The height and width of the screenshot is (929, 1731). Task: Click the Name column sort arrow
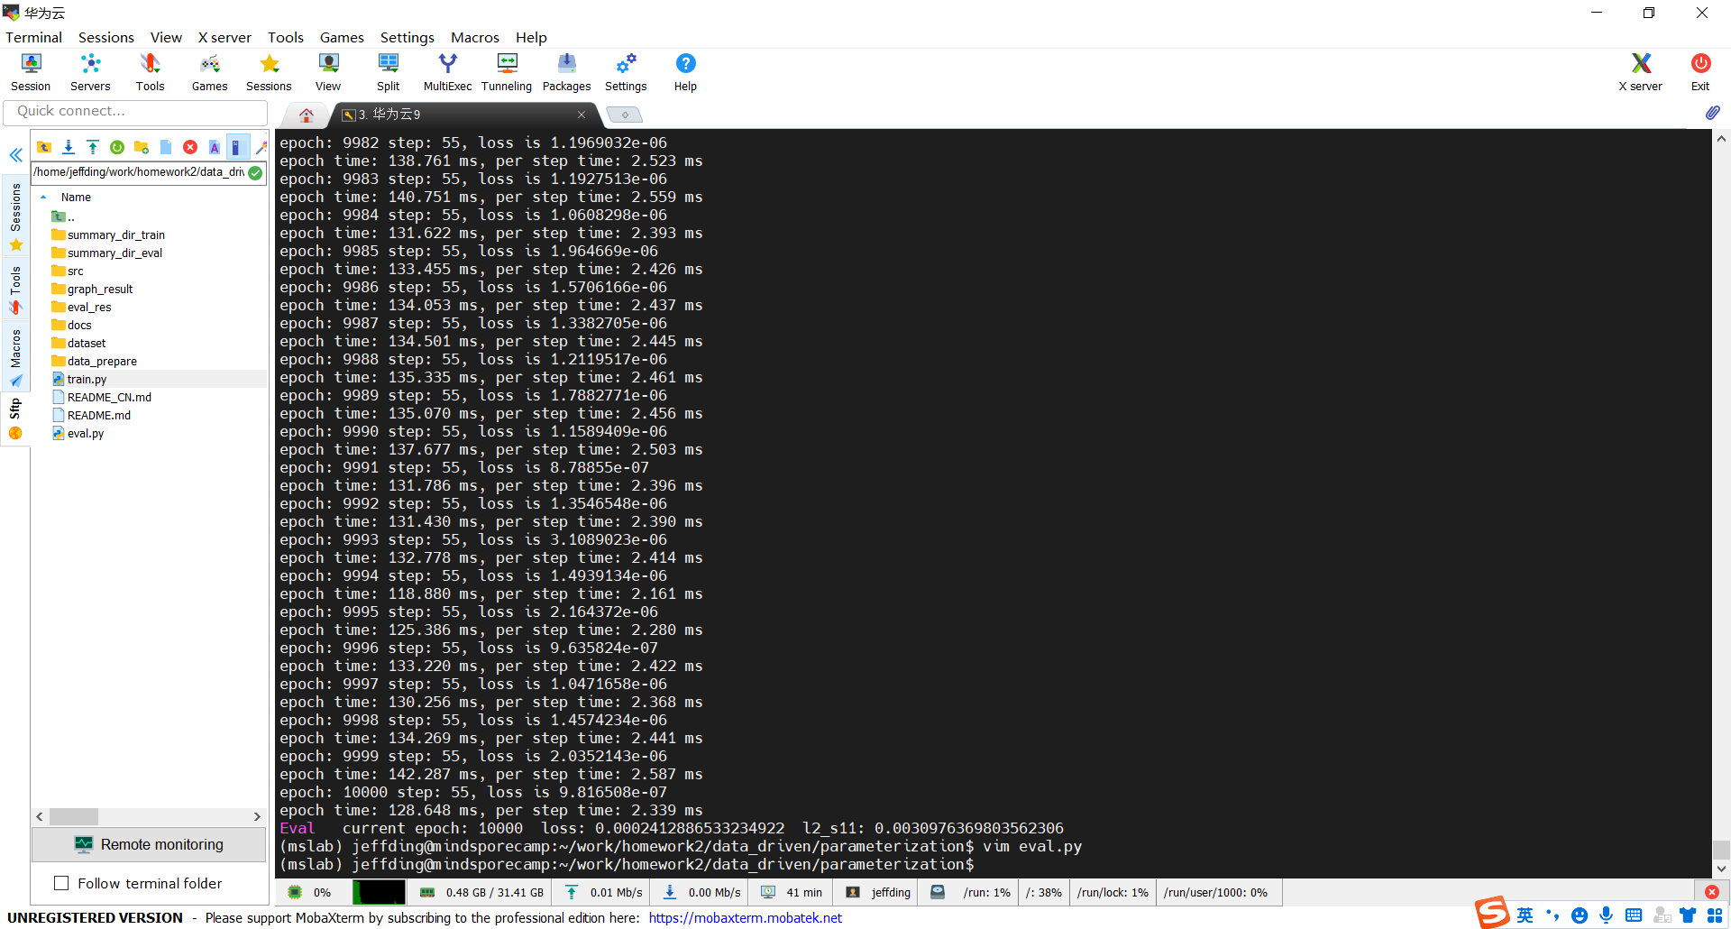click(x=43, y=197)
